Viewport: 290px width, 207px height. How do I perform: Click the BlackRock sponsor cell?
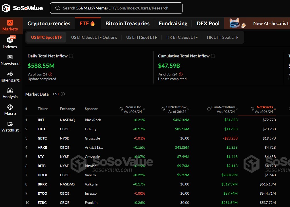tap(93, 120)
